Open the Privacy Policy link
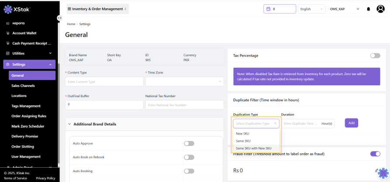The width and height of the screenshot is (390, 182). 45,178
